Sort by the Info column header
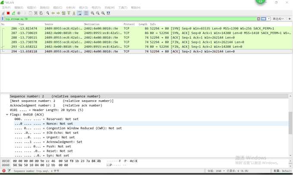Screen dimensions: 293x175 coord(153,24)
